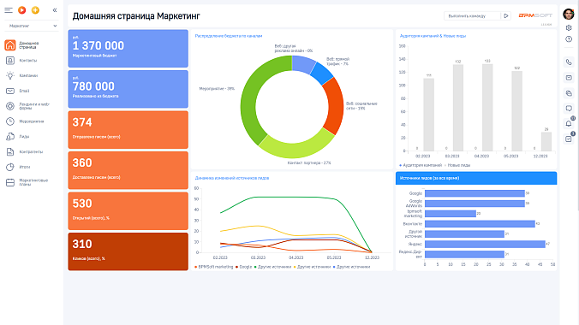Open the chat speech bubble icon
Image resolution: width=579 pixels, height=325 pixels.
click(x=569, y=108)
